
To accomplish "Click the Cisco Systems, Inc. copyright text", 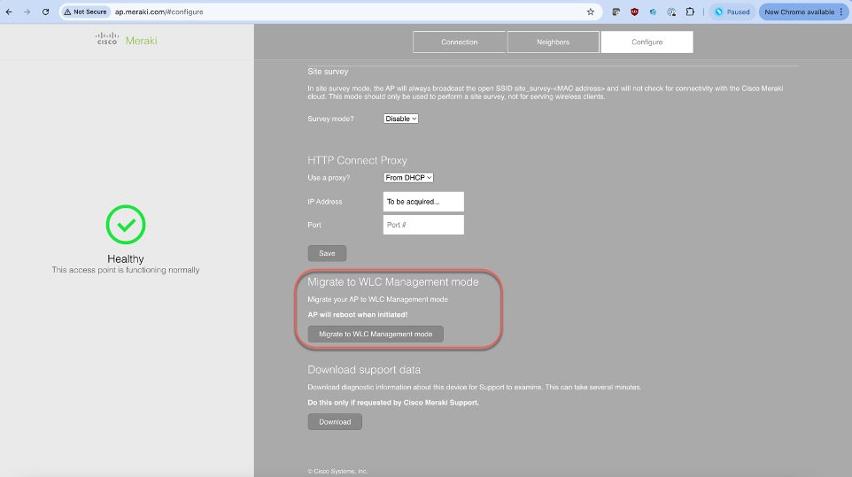I will click(x=337, y=471).
